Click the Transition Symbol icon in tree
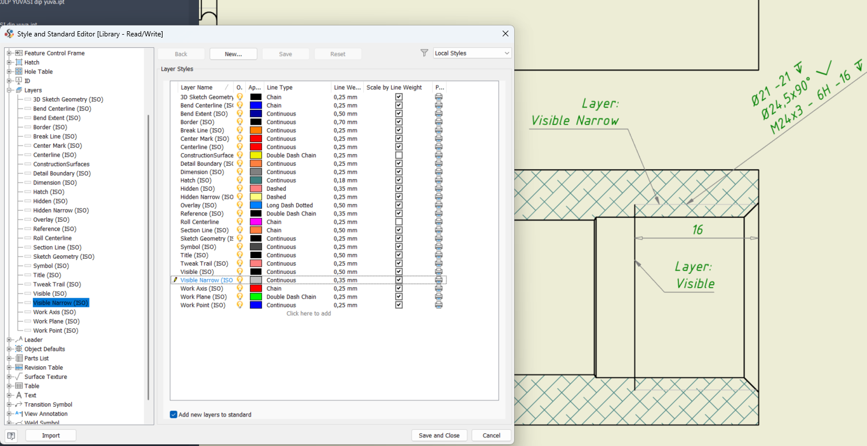Screen dimensions: 867x446 point(19,404)
